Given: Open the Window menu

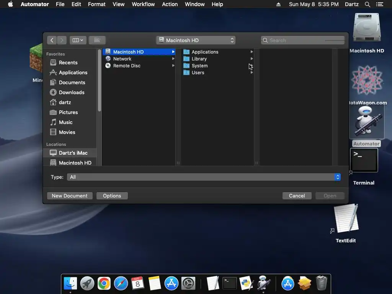Looking at the screenshot, I should coord(195,4).
